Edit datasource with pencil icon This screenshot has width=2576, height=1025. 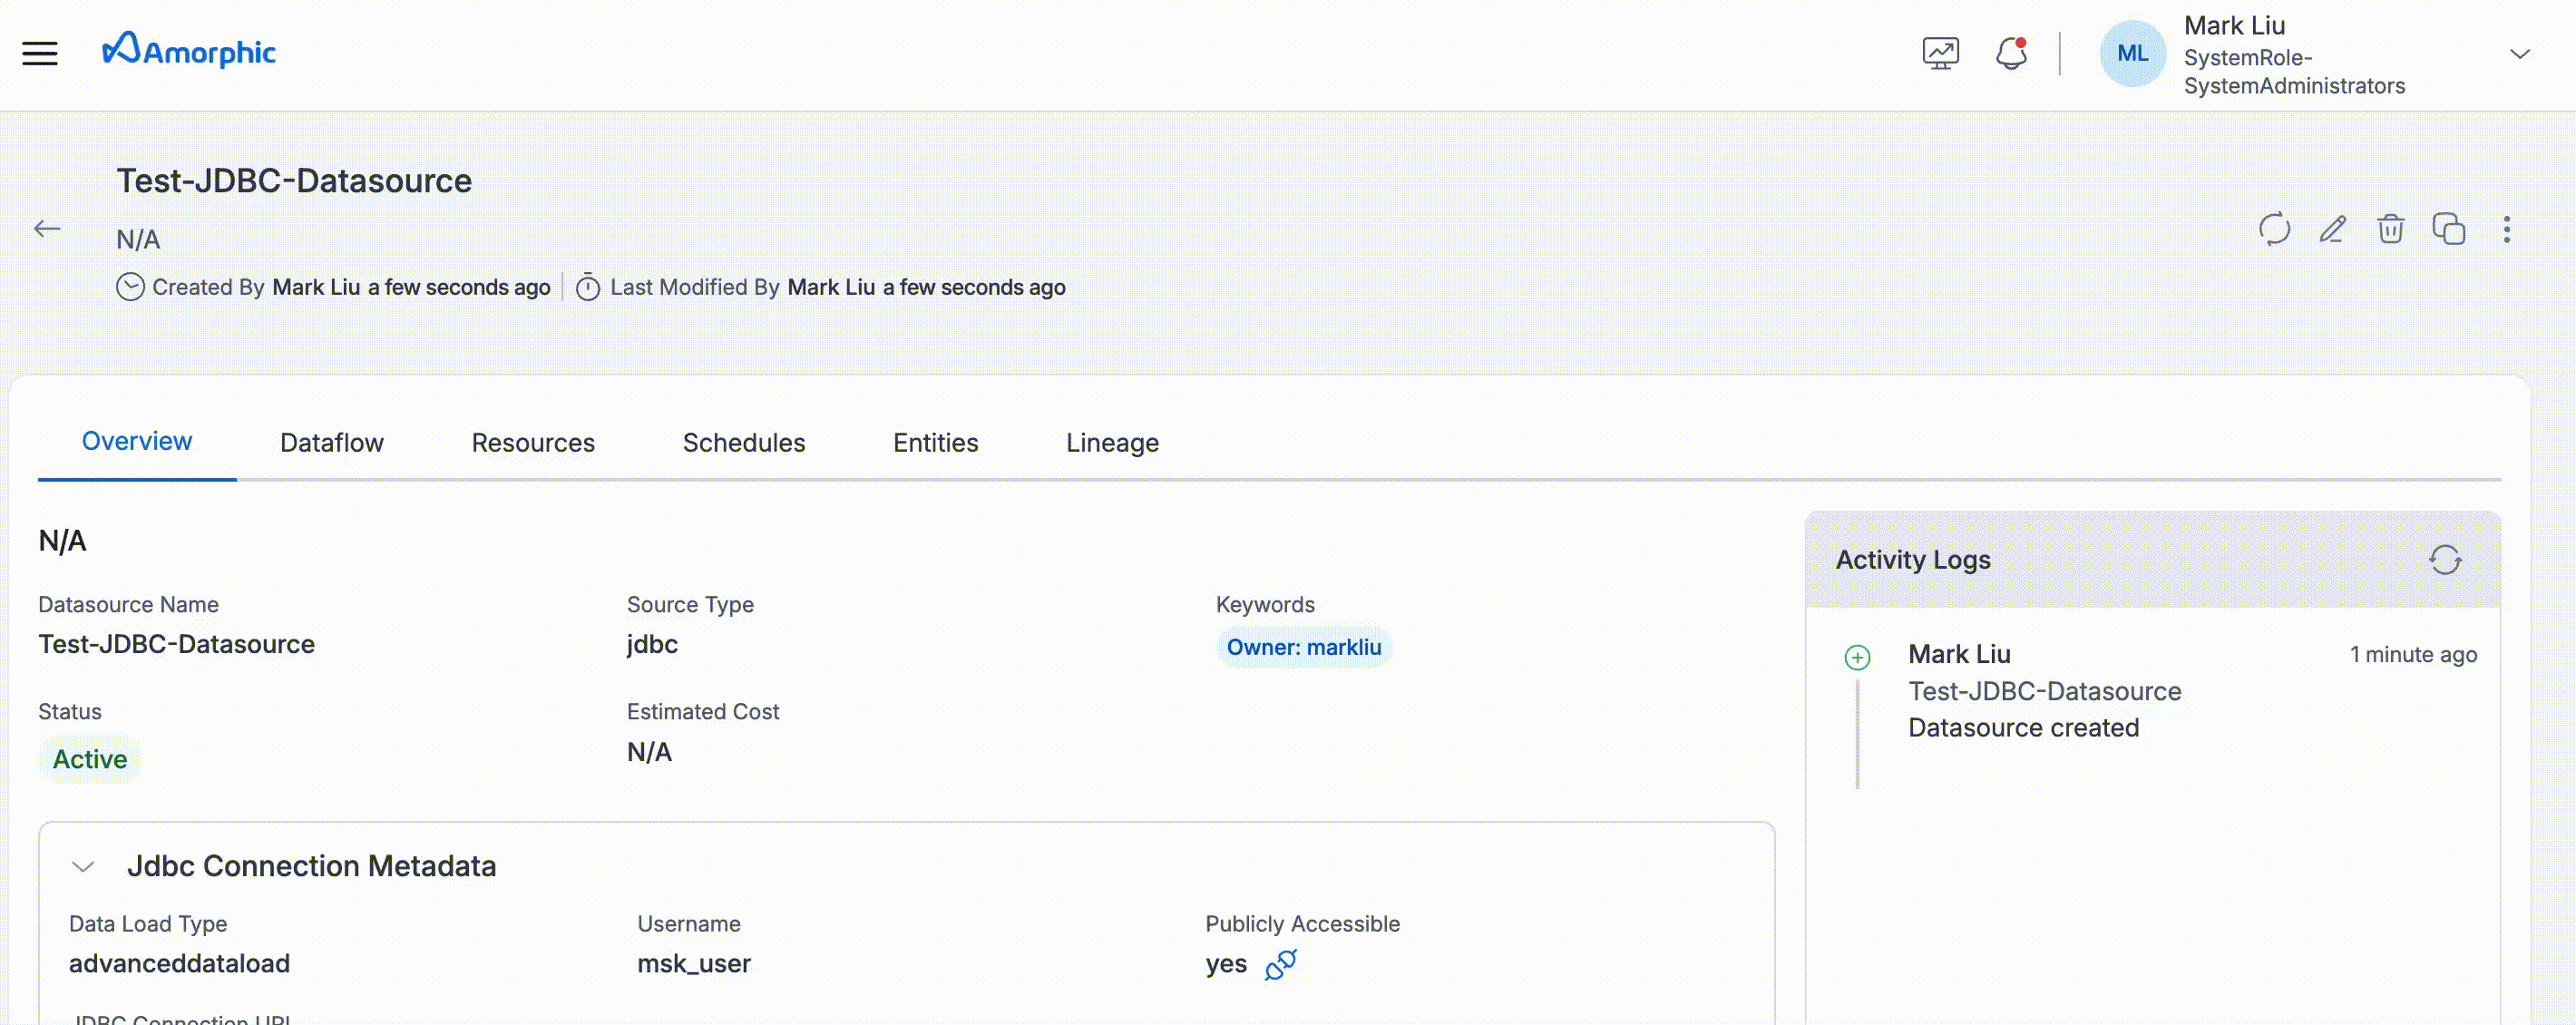tap(2332, 229)
